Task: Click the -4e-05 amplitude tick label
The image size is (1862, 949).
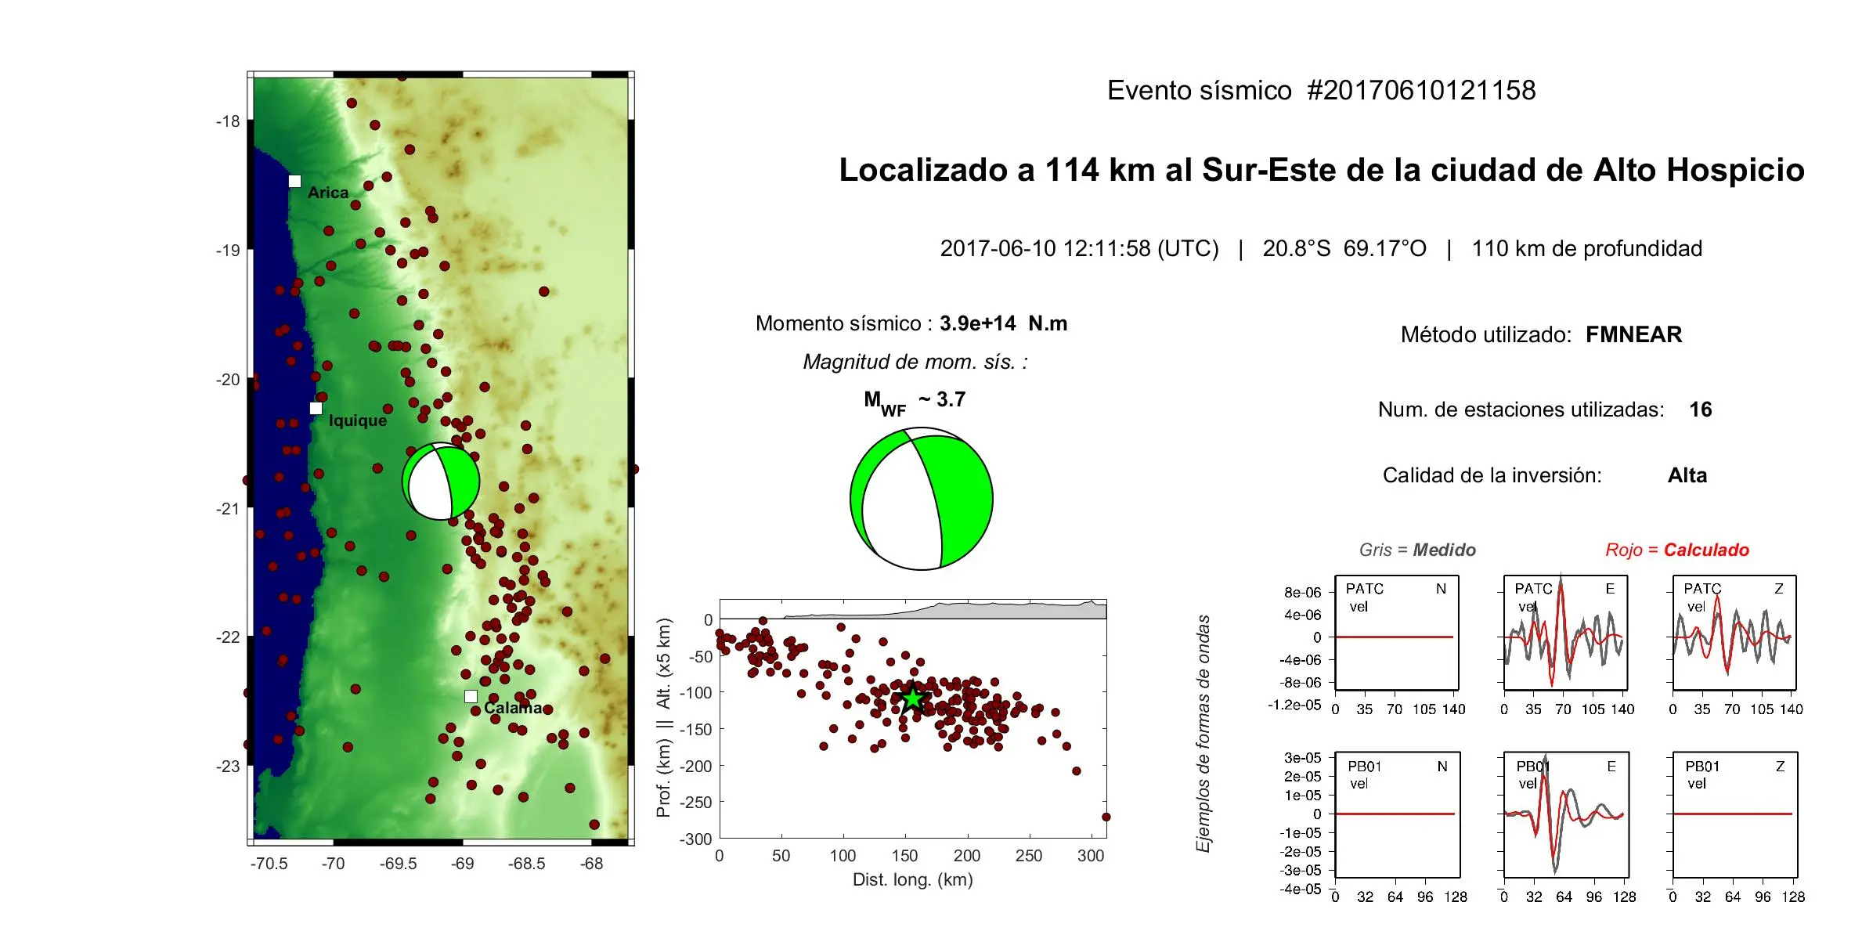Action: tap(1301, 889)
